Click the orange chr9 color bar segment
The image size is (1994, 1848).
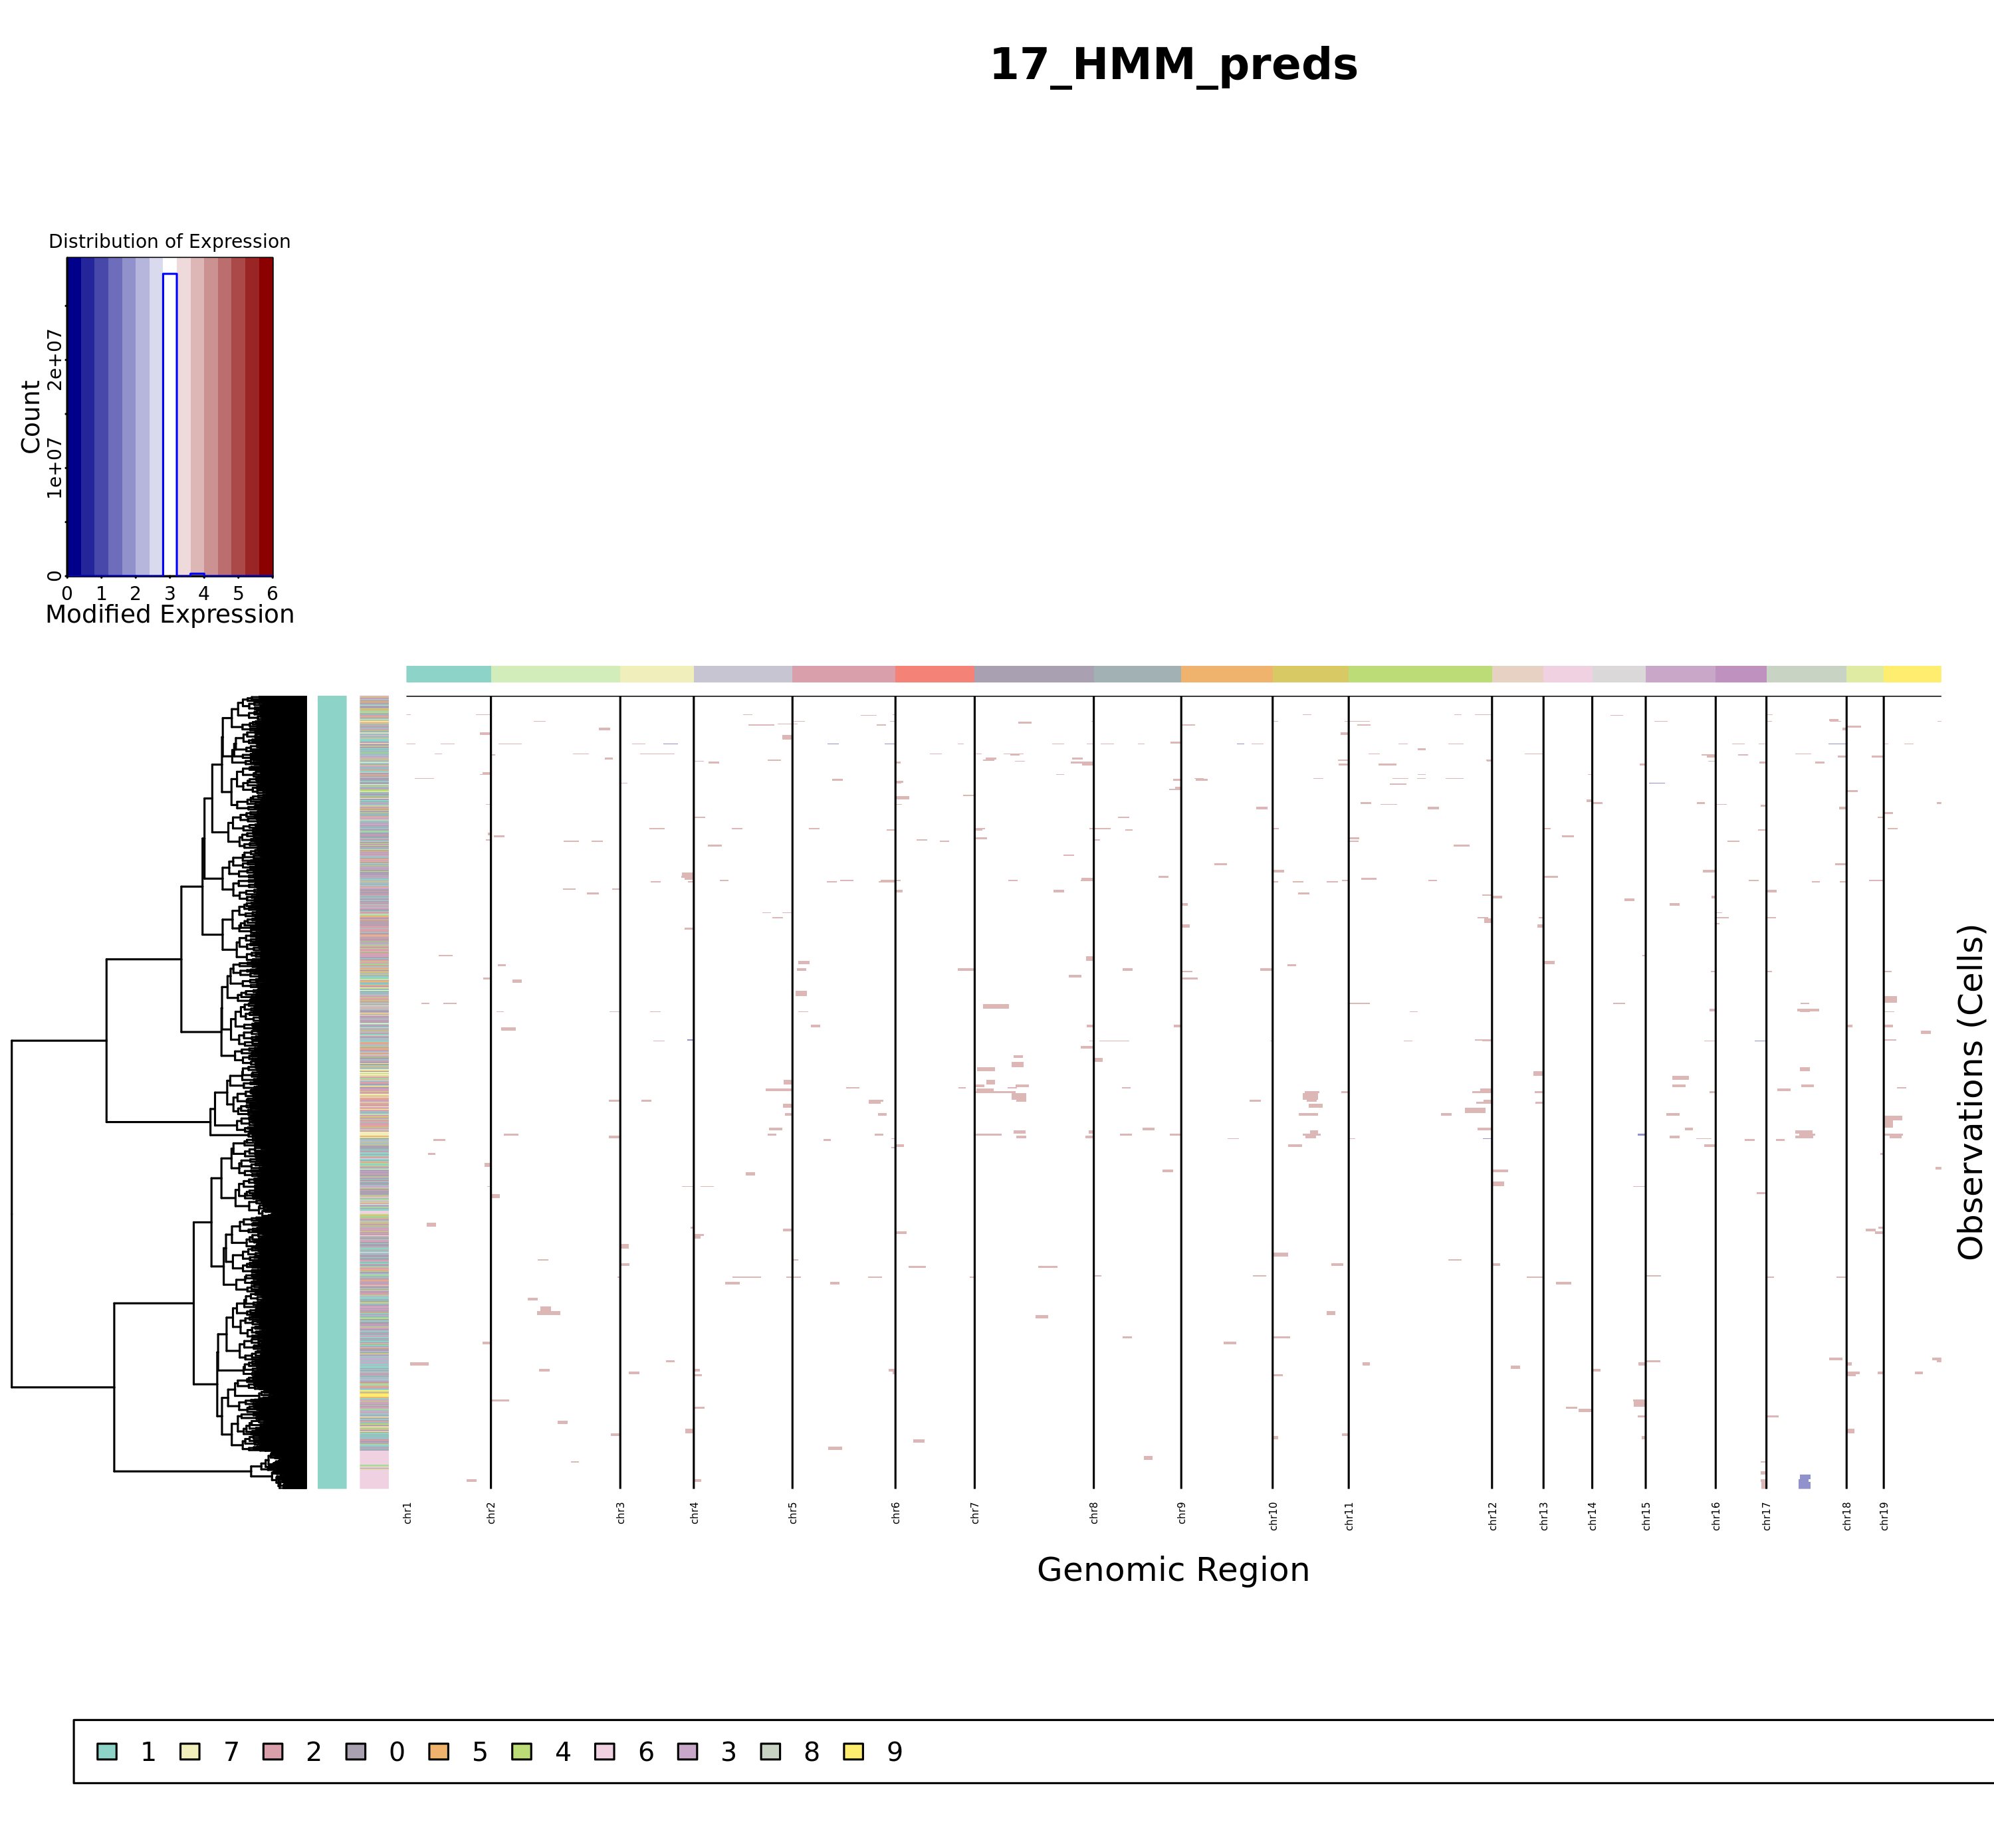[x=1227, y=674]
